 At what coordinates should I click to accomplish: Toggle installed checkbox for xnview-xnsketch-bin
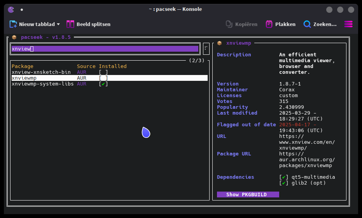tap(103, 72)
